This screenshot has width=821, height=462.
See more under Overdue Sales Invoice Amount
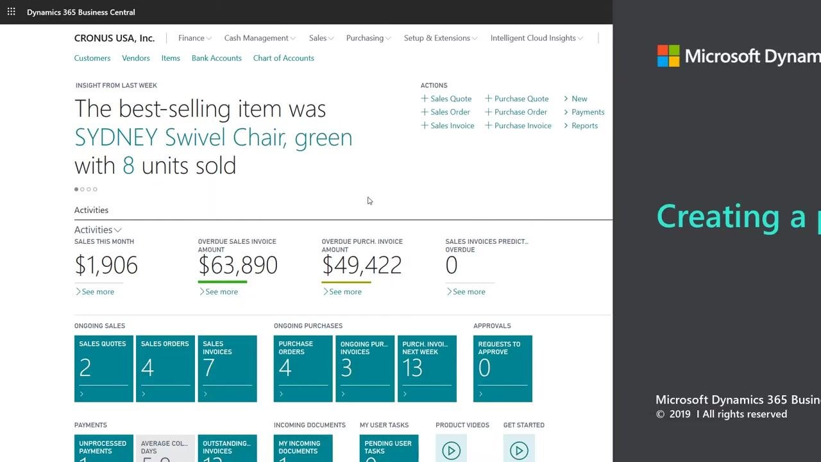point(218,291)
